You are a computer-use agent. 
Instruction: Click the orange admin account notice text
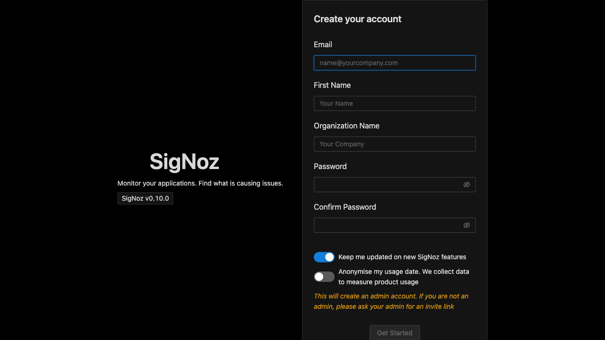(391, 301)
